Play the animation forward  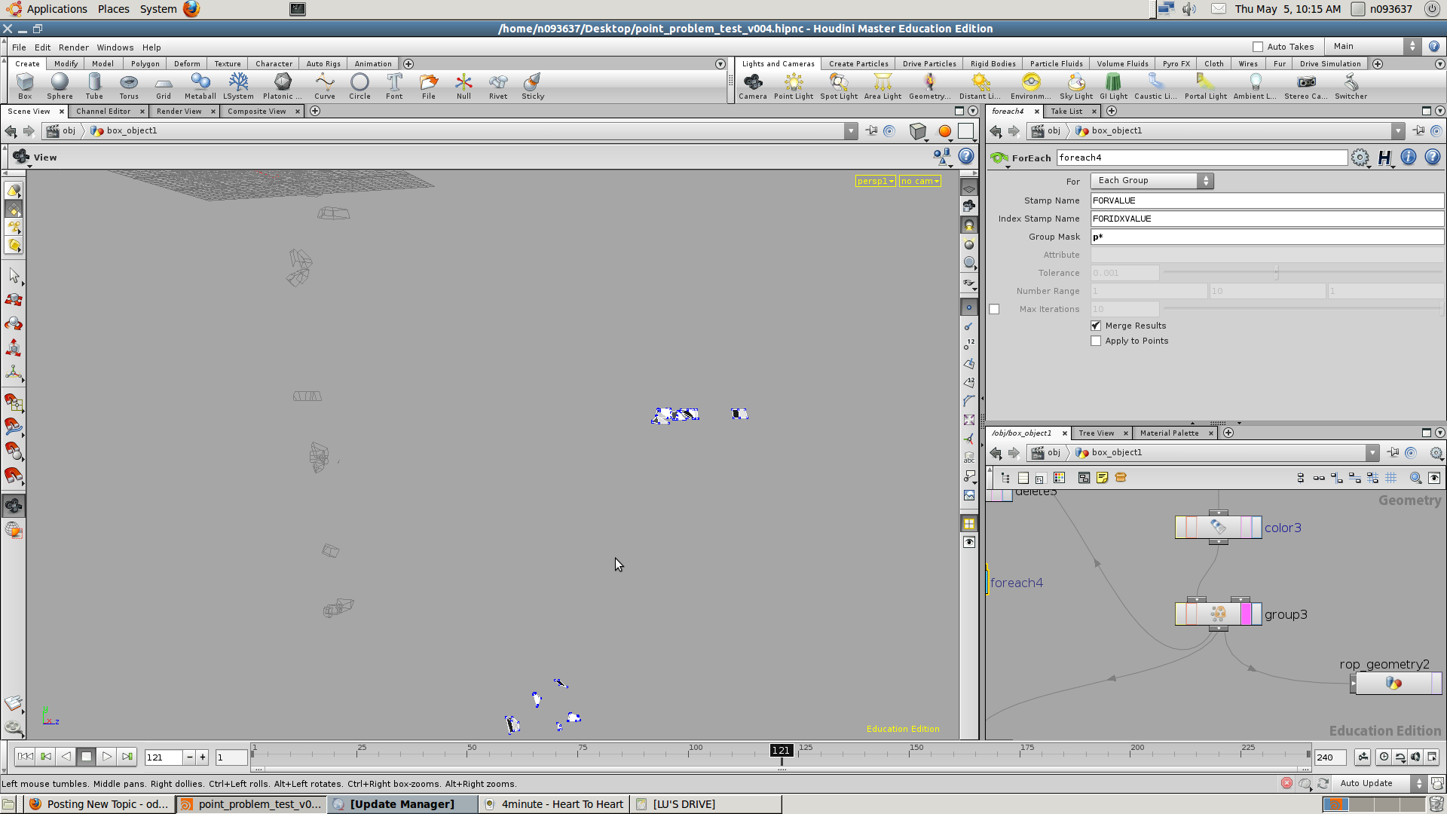pos(106,757)
